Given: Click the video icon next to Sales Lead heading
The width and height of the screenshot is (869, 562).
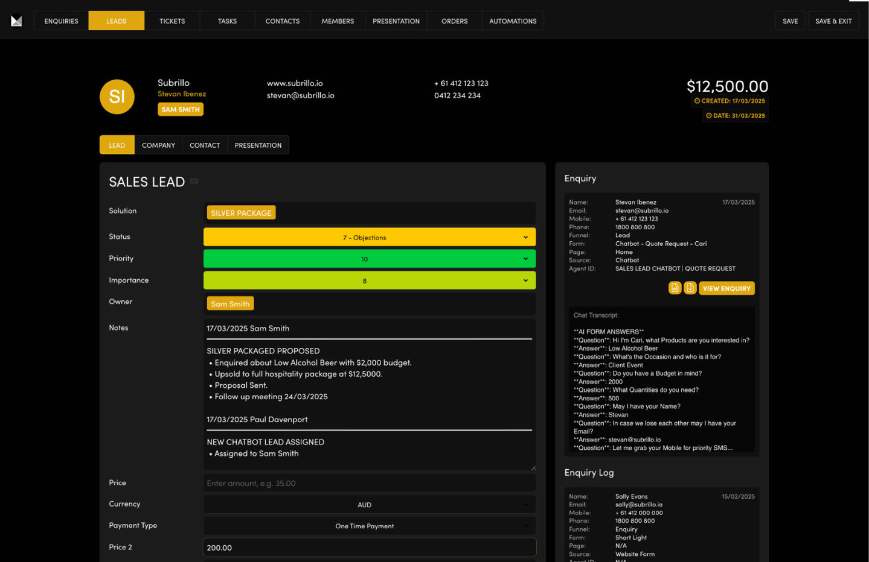Looking at the screenshot, I should pyautogui.click(x=194, y=181).
